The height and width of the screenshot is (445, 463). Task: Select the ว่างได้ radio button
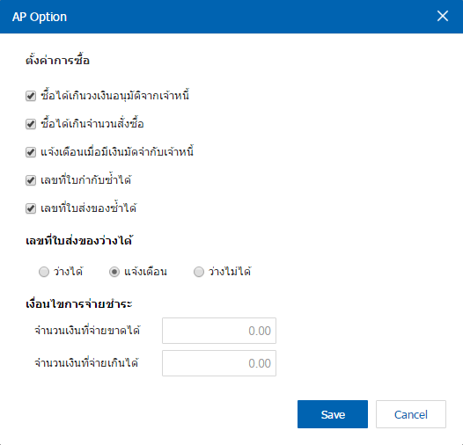(44, 272)
